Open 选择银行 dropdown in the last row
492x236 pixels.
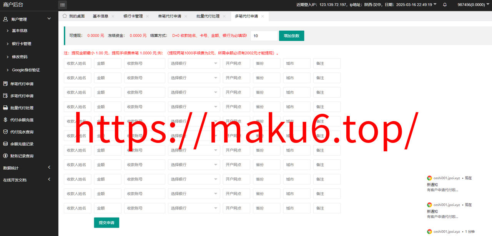(194, 208)
